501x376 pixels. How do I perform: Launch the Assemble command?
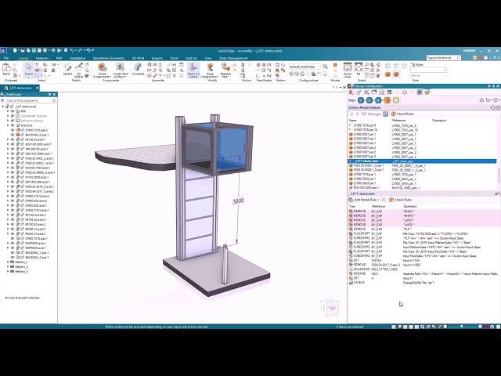tap(138, 69)
